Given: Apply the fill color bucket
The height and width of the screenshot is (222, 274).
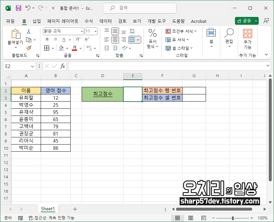Looking at the screenshot, I should [x=61, y=48].
